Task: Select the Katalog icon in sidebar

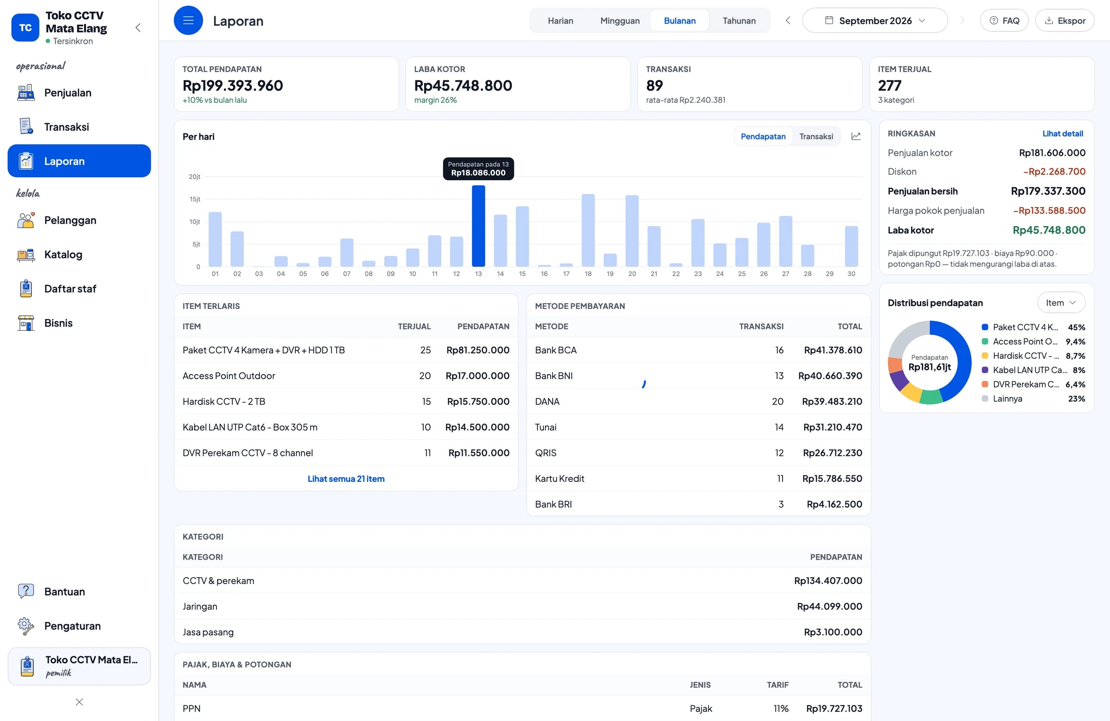Action: coord(25,255)
